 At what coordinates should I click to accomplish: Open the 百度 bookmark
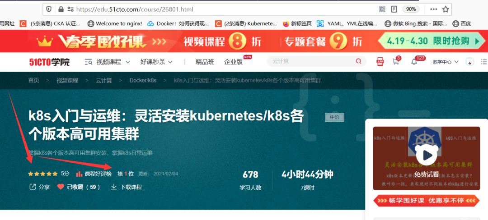462,23
